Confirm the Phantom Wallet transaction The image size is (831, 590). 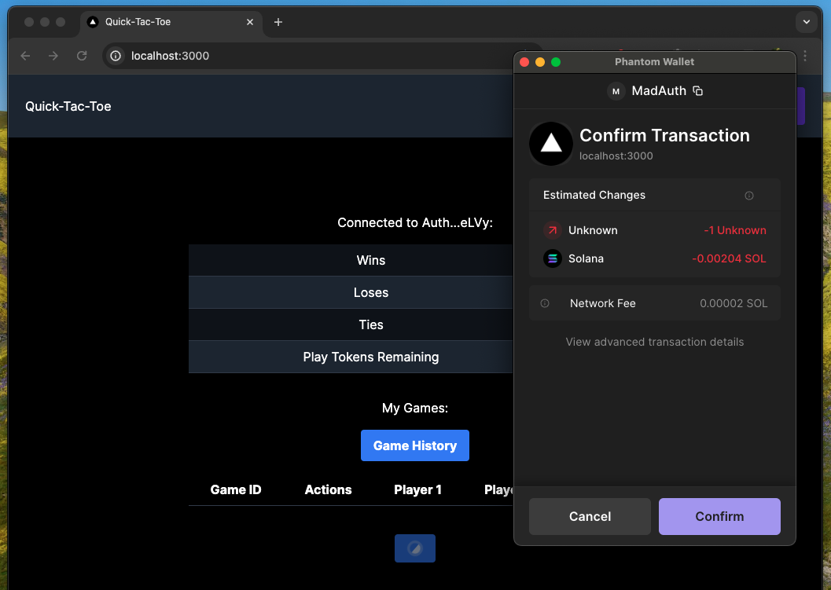[719, 516]
